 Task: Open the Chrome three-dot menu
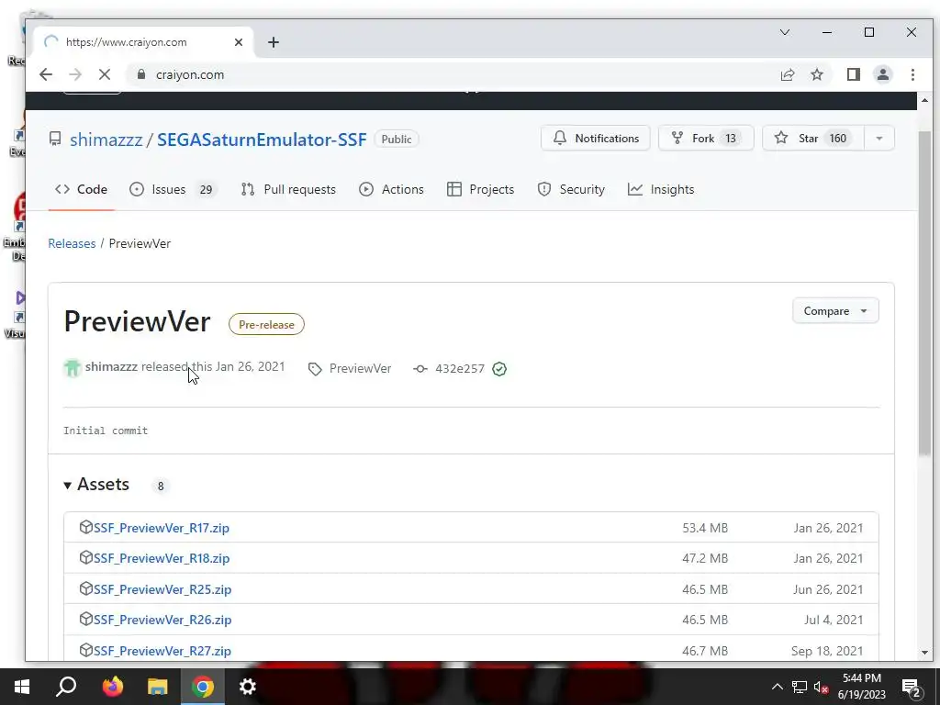click(x=912, y=74)
